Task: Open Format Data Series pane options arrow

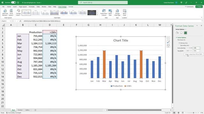Action: pyautogui.click(x=197, y=26)
